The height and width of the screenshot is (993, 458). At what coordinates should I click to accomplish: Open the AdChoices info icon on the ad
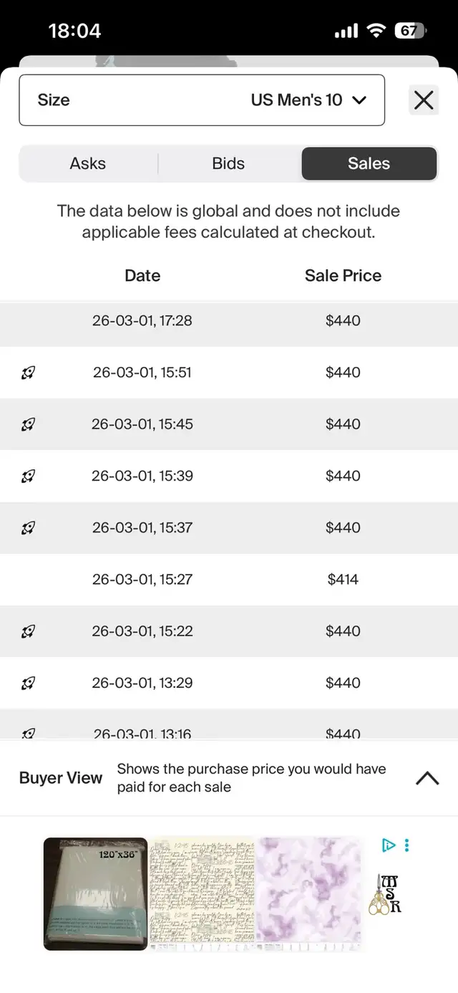pyautogui.click(x=389, y=845)
